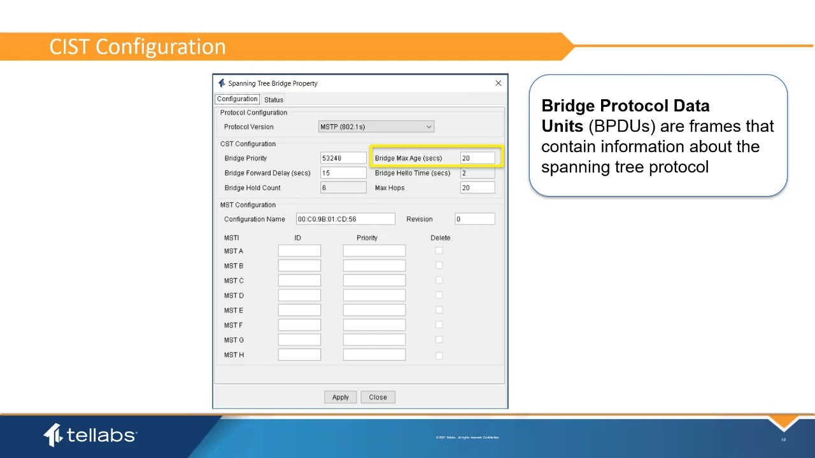Click the Apply button
The width and height of the screenshot is (815, 458).
coord(341,397)
